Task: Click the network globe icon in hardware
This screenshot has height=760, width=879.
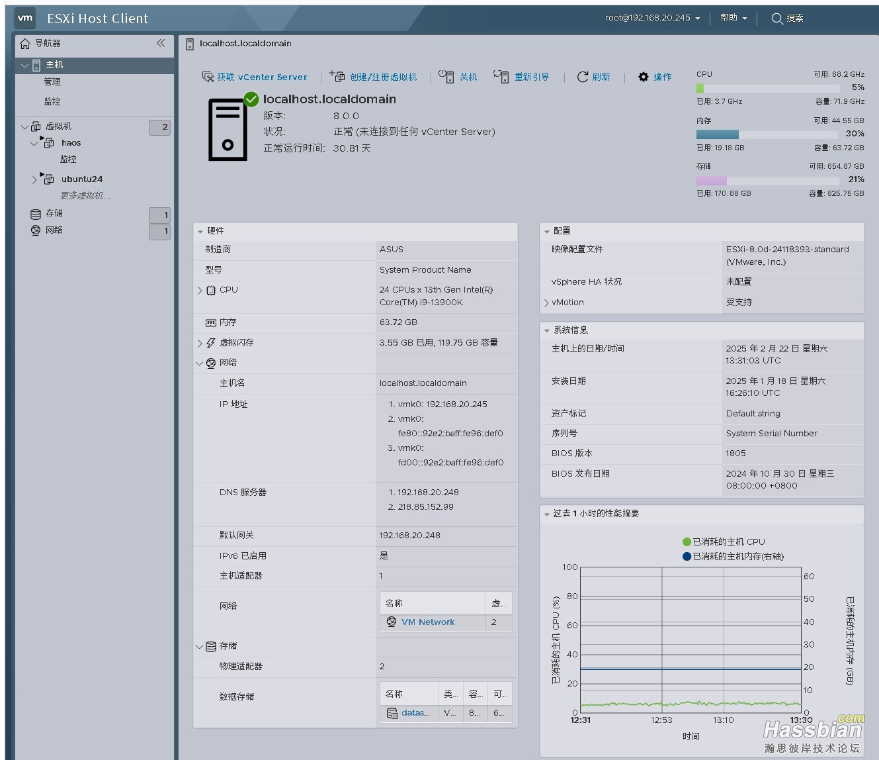Action: click(211, 363)
